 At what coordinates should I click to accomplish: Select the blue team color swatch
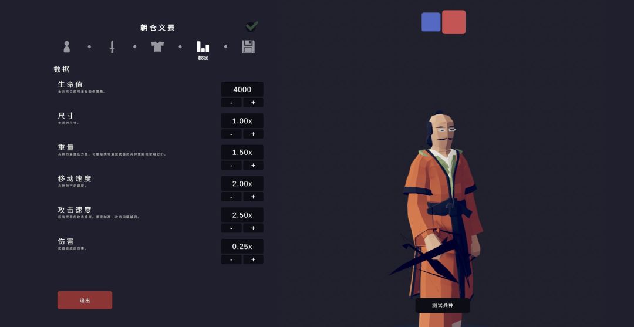431,22
